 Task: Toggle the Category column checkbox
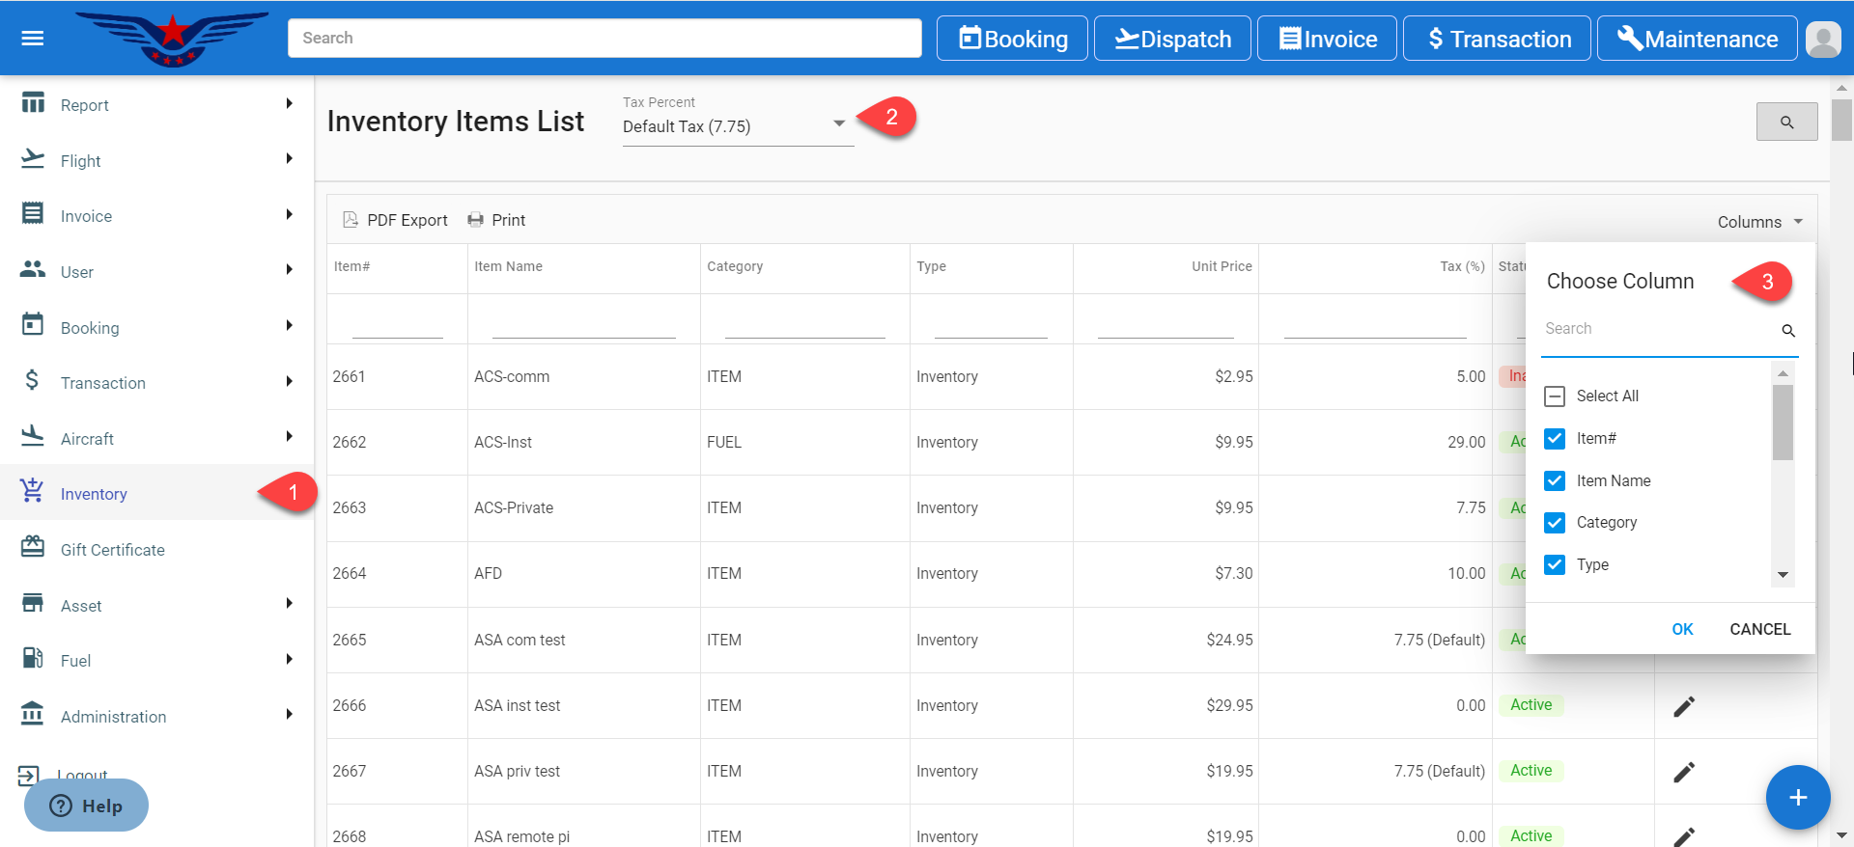pos(1555,523)
